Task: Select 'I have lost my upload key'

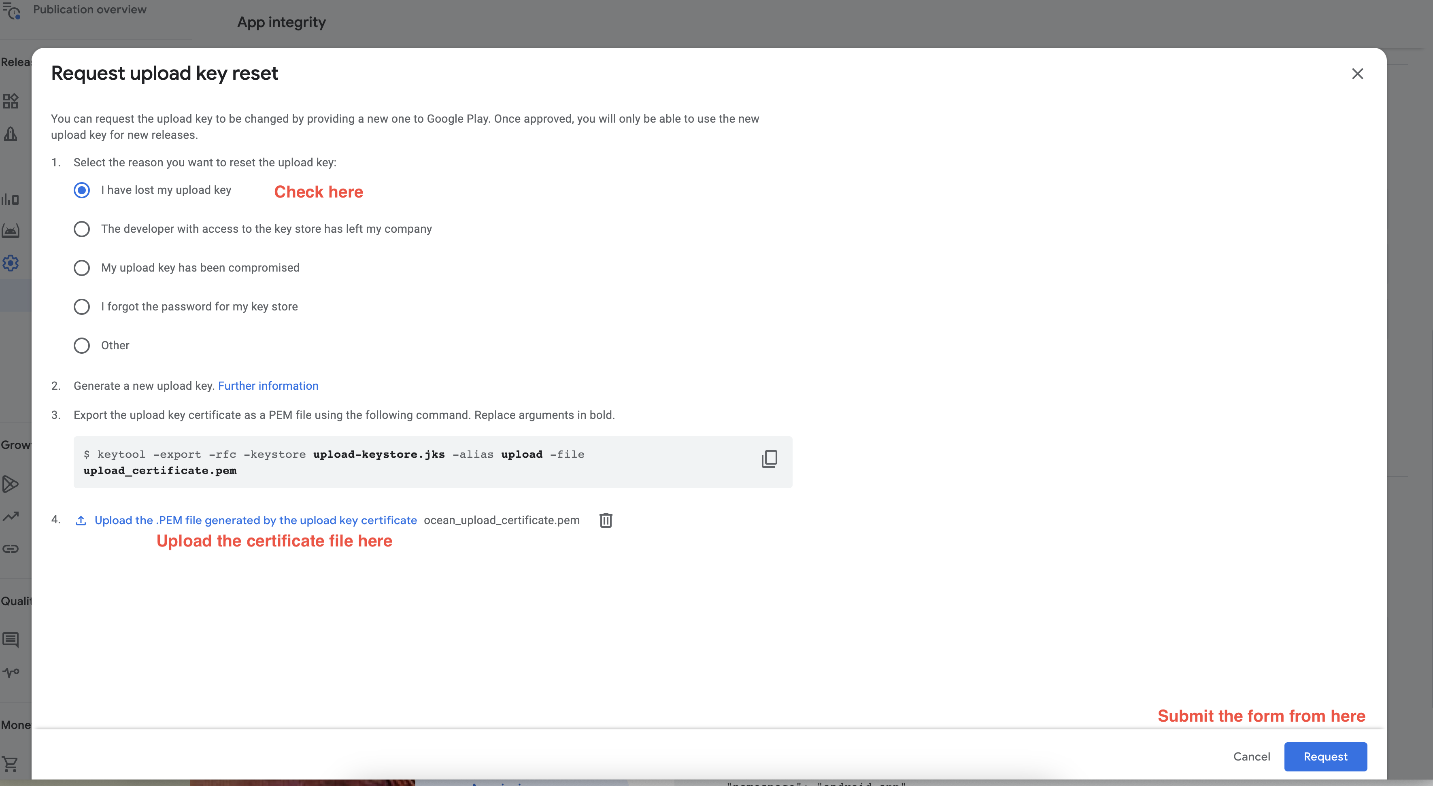Action: click(82, 190)
